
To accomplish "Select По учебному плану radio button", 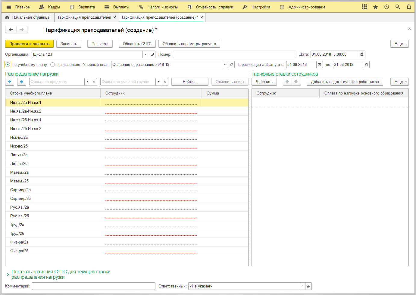I will click(8, 64).
